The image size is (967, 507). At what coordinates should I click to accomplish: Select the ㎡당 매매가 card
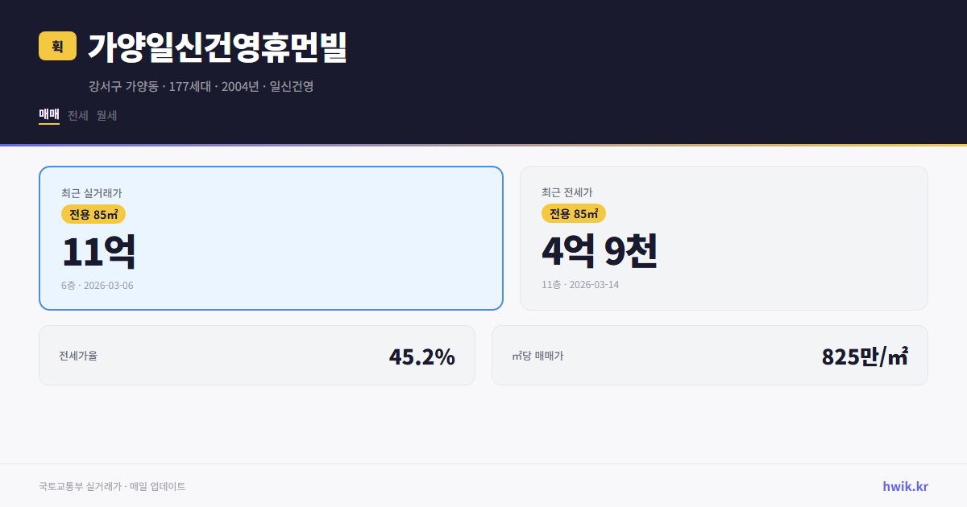tap(708, 355)
